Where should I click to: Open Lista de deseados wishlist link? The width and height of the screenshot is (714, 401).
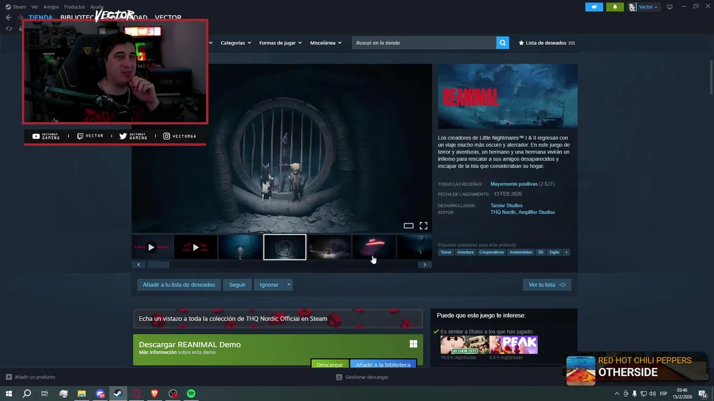click(x=547, y=43)
